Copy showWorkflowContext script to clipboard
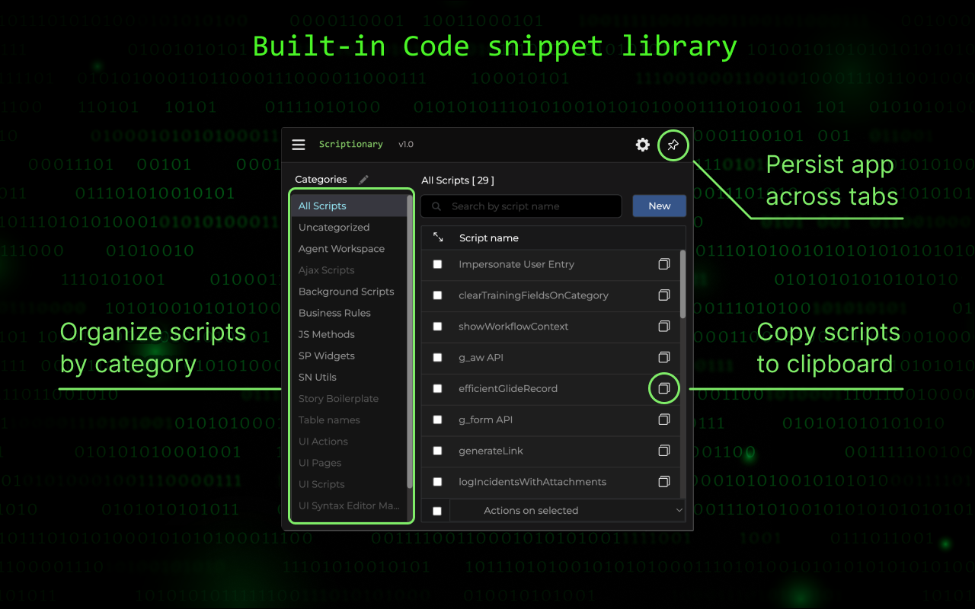This screenshot has height=609, width=975. pos(663,327)
